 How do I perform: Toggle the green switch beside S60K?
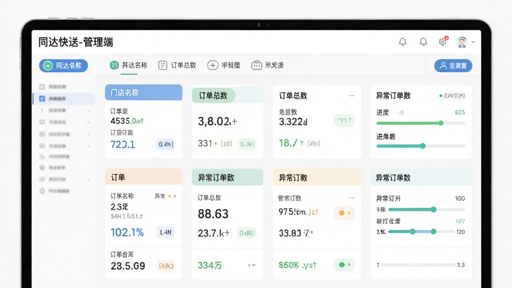tap(344, 265)
